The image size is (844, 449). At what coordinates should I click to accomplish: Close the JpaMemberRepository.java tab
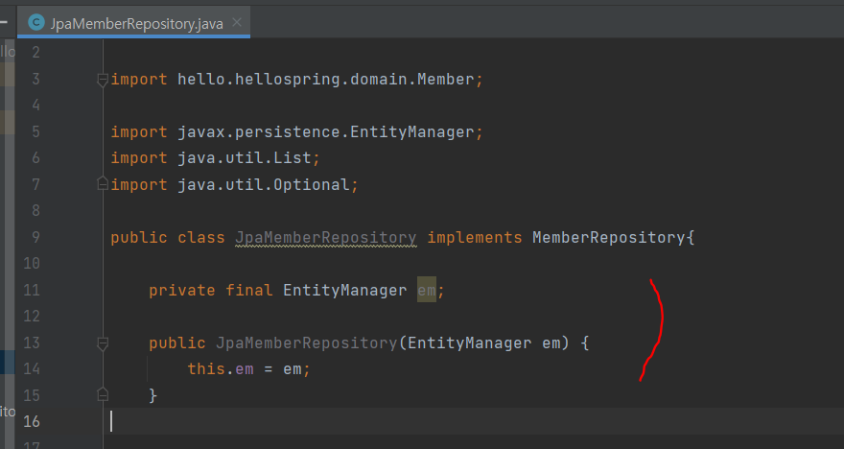pos(237,23)
